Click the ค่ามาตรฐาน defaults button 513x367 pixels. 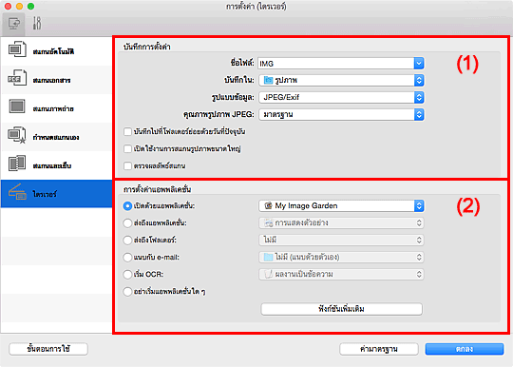click(x=379, y=349)
